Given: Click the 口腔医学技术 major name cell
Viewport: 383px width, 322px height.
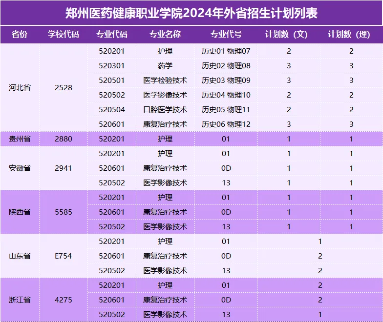Looking at the screenshot, I should [165, 109].
